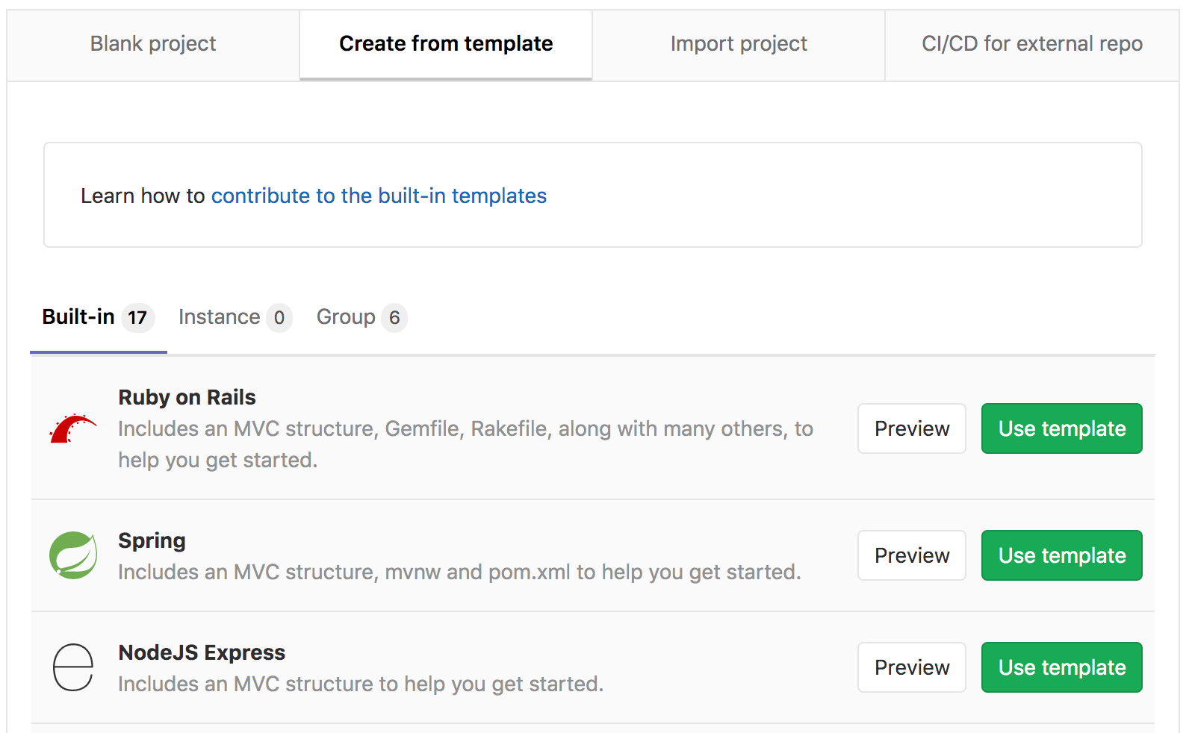1192x733 pixels.
Task: Click the Built-in count badge showing 17
Action: (x=137, y=317)
